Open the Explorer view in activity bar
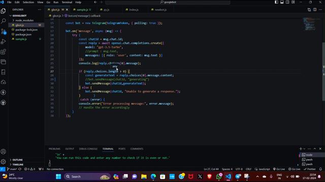The image size is (325, 182). click(4, 11)
